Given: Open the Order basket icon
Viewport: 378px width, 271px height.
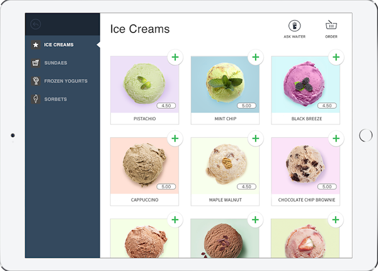Looking at the screenshot, I should click(331, 25).
